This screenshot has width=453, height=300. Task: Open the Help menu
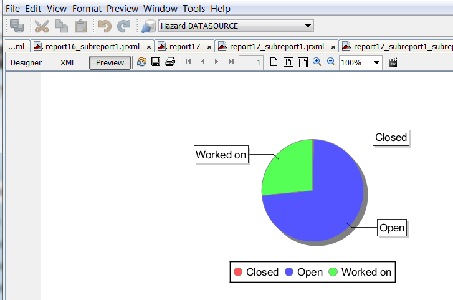[x=221, y=9]
